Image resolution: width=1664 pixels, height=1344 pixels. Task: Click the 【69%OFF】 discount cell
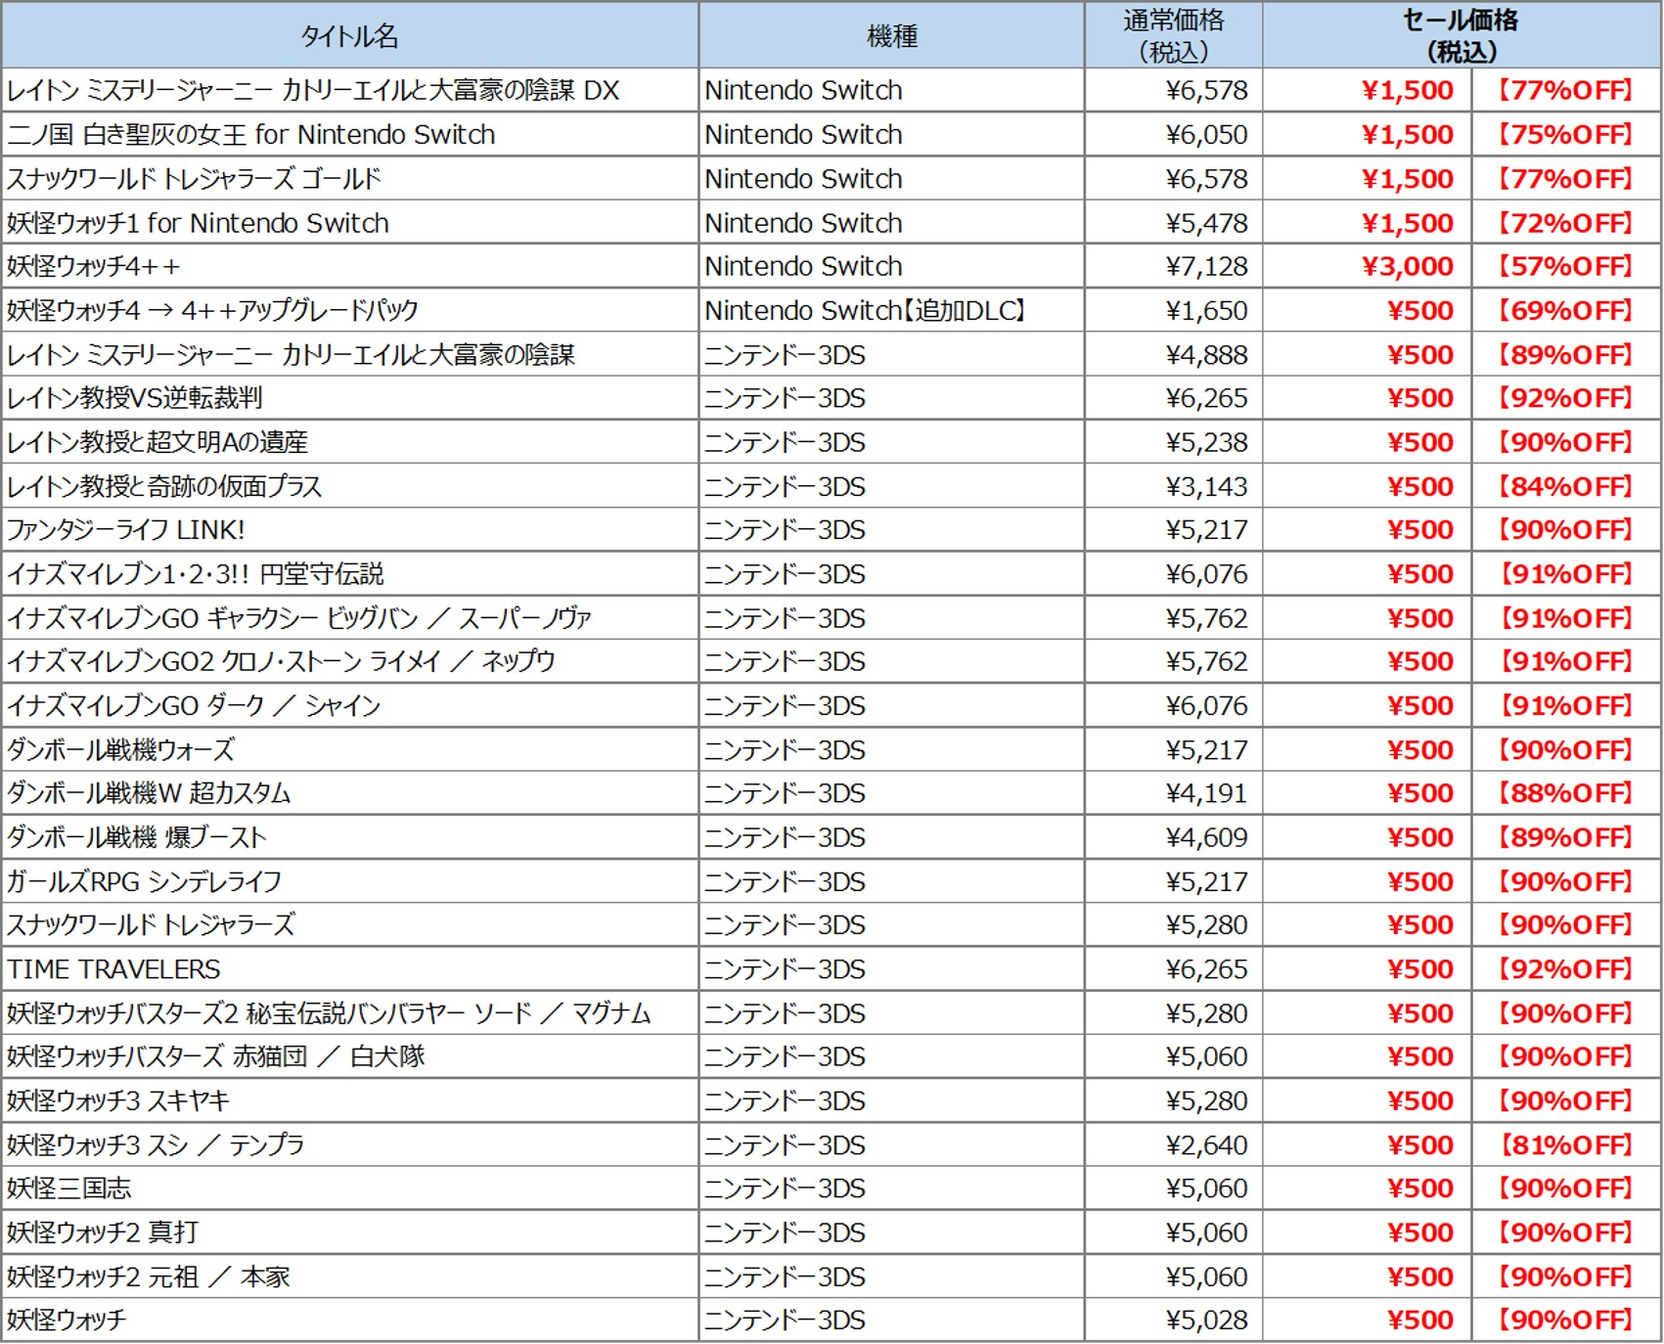coord(1565,310)
